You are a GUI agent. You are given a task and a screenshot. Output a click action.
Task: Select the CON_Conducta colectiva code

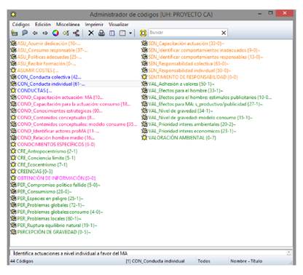[49, 77]
